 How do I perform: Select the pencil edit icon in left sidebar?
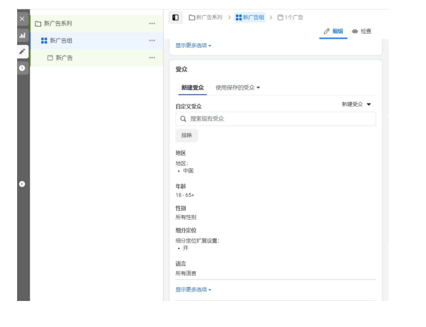tap(22, 51)
